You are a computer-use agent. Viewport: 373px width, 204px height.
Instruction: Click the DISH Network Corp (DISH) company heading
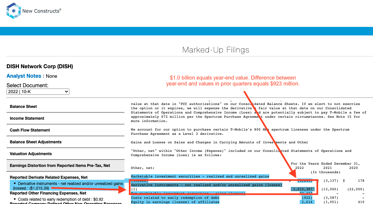[x=40, y=67]
